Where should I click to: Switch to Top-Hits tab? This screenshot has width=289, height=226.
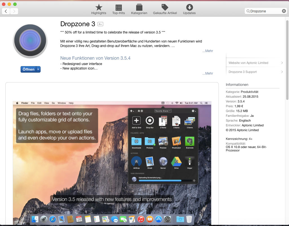pos(118,9)
